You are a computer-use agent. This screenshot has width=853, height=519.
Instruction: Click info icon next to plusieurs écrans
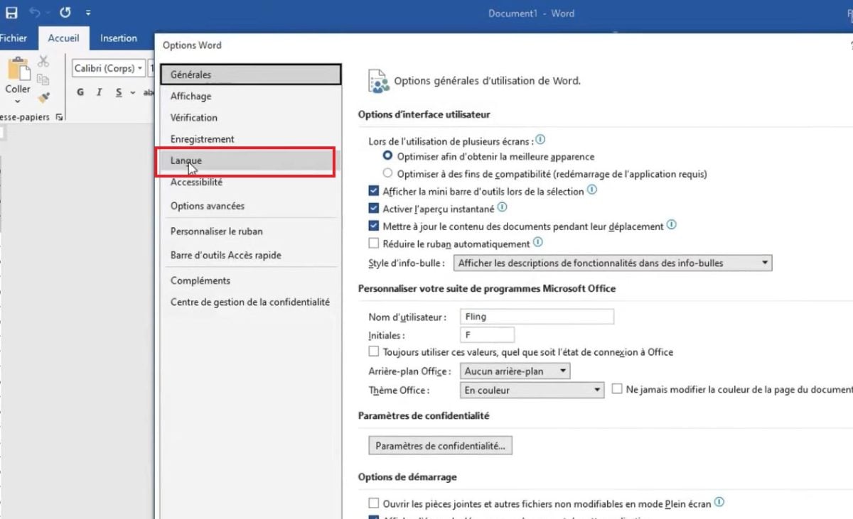(x=540, y=140)
